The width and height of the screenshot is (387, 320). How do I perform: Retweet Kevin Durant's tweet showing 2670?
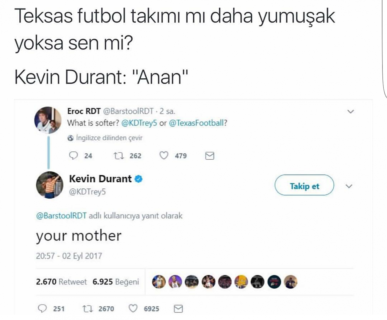87,309
